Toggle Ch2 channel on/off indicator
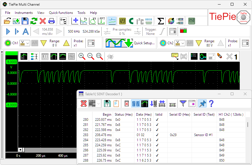252x165 pixels. (163, 43)
